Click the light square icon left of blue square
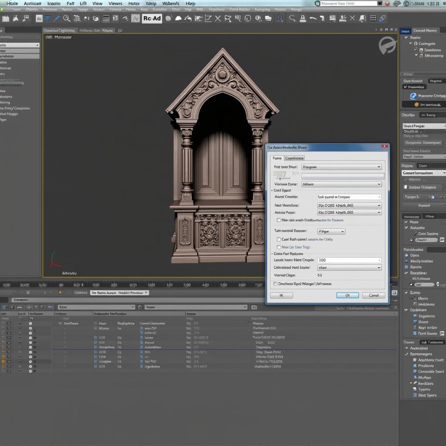Screen dimensions: 446x446 coord(39,18)
